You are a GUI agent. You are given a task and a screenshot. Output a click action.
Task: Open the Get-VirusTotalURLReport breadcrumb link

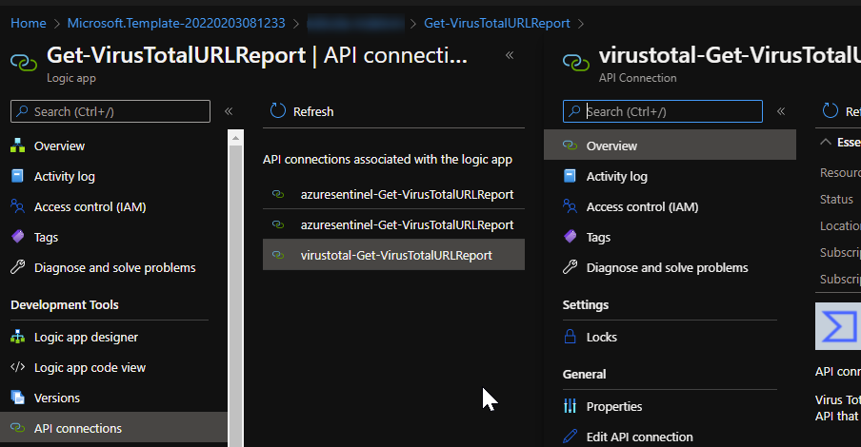click(x=497, y=23)
